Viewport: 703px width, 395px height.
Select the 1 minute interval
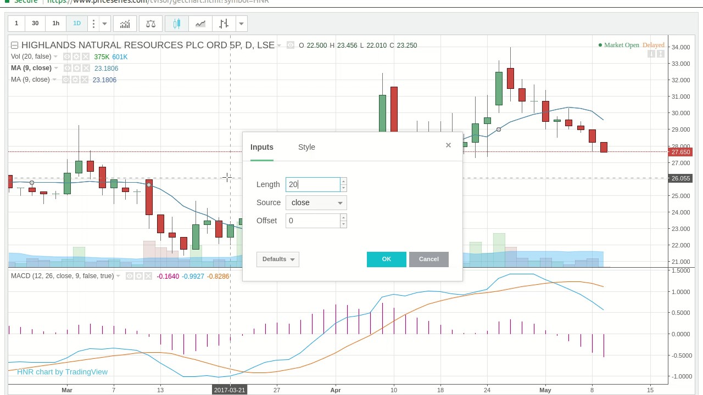[x=16, y=24]
